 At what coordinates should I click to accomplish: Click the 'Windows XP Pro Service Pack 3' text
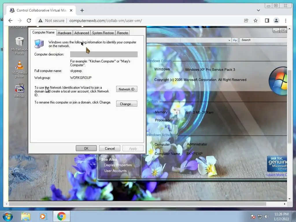[x=210, y=69]
